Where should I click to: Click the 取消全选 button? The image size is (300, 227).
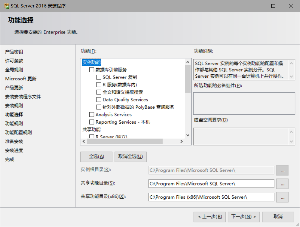pos(130,157)
